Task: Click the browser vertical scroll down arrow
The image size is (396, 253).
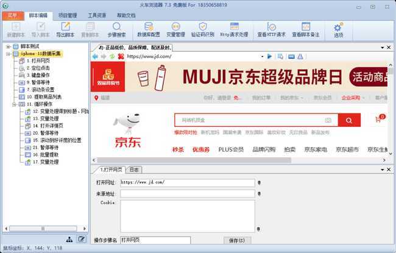Action: (391, 154)
